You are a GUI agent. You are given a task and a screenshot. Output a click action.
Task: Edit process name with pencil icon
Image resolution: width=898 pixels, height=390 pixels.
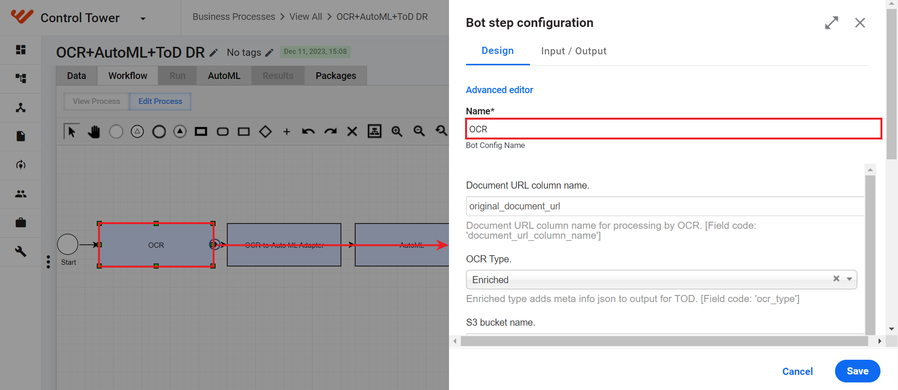214,52
